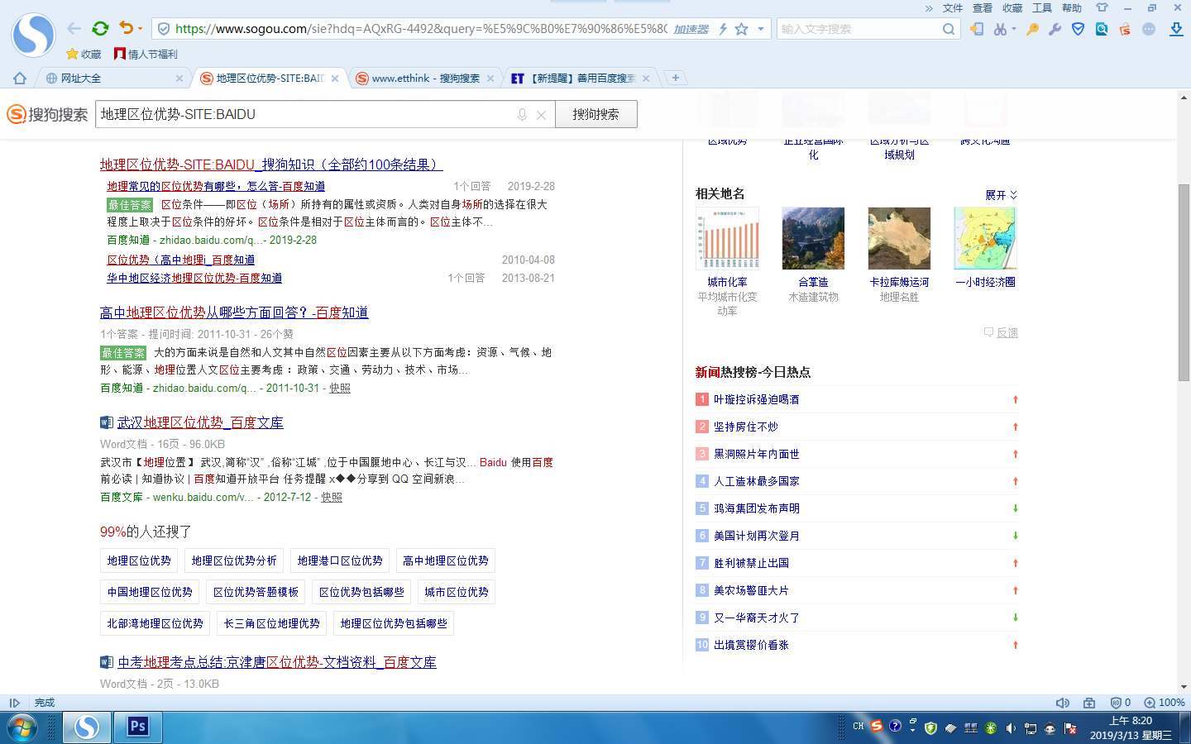Click the 卡拉库姆运河 thumbnail
The image size is (1191, 744).
click(899, 238)
